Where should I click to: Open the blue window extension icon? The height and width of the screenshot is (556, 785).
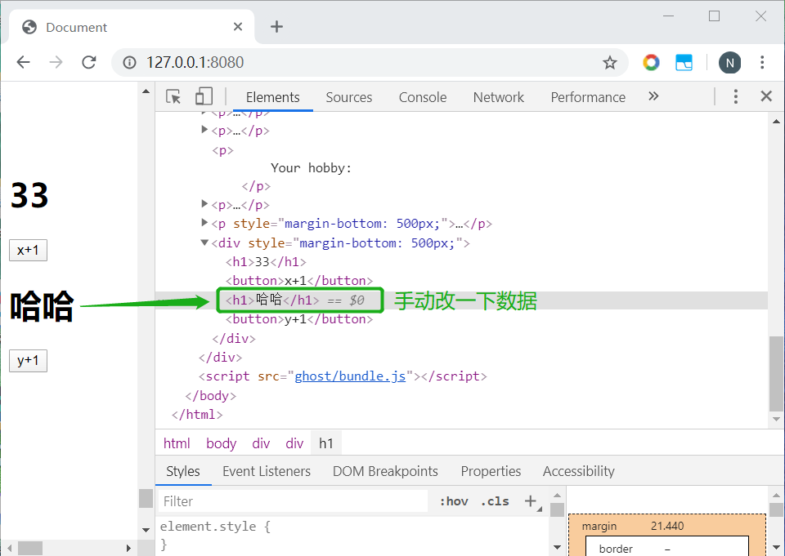coord(684,63)
